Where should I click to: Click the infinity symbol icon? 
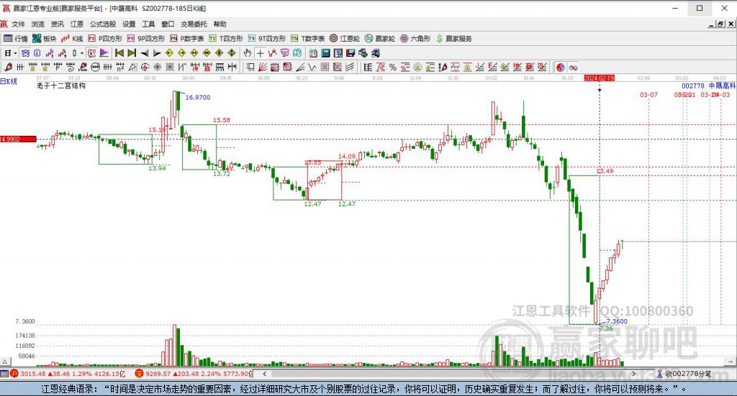pos(573,68)
